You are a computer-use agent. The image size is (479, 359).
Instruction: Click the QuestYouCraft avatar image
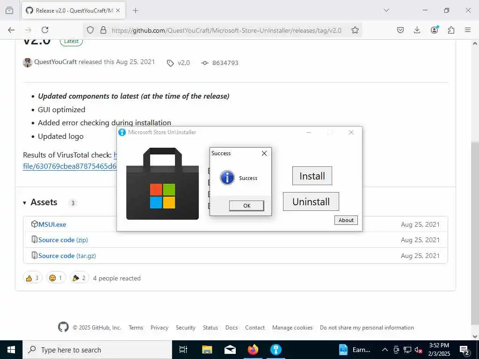pos(28,62)
